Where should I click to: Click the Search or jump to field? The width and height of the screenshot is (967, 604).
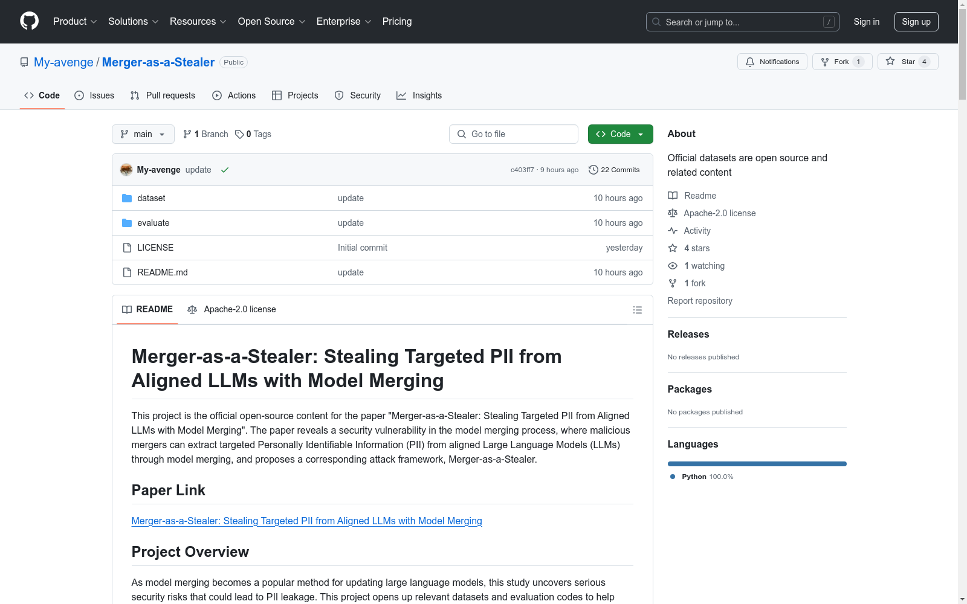point(743,22)
